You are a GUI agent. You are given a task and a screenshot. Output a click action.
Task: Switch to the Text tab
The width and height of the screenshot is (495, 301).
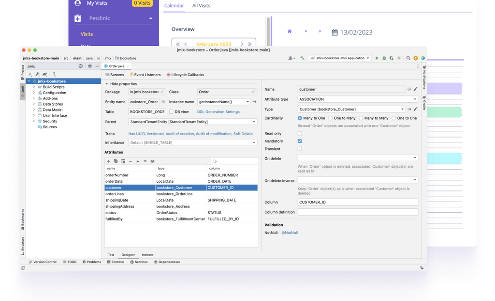point(111,254)
